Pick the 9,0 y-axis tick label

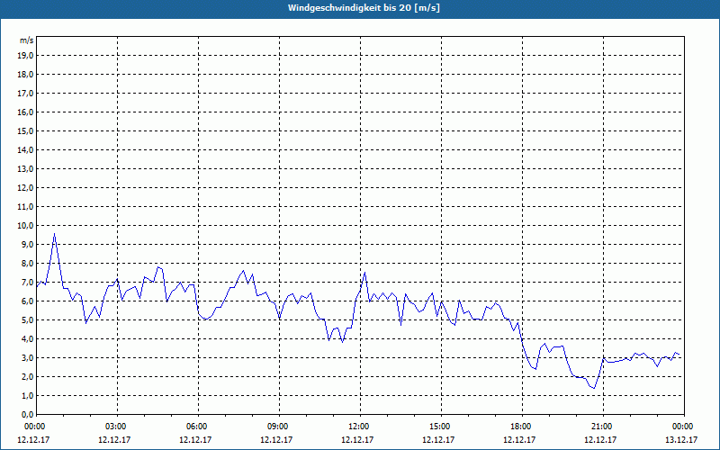28,244
